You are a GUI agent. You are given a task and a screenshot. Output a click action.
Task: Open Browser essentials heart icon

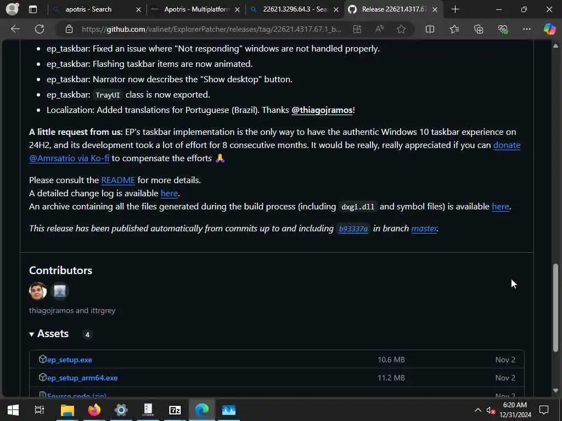pyautogui.click(x=503, y=29)
